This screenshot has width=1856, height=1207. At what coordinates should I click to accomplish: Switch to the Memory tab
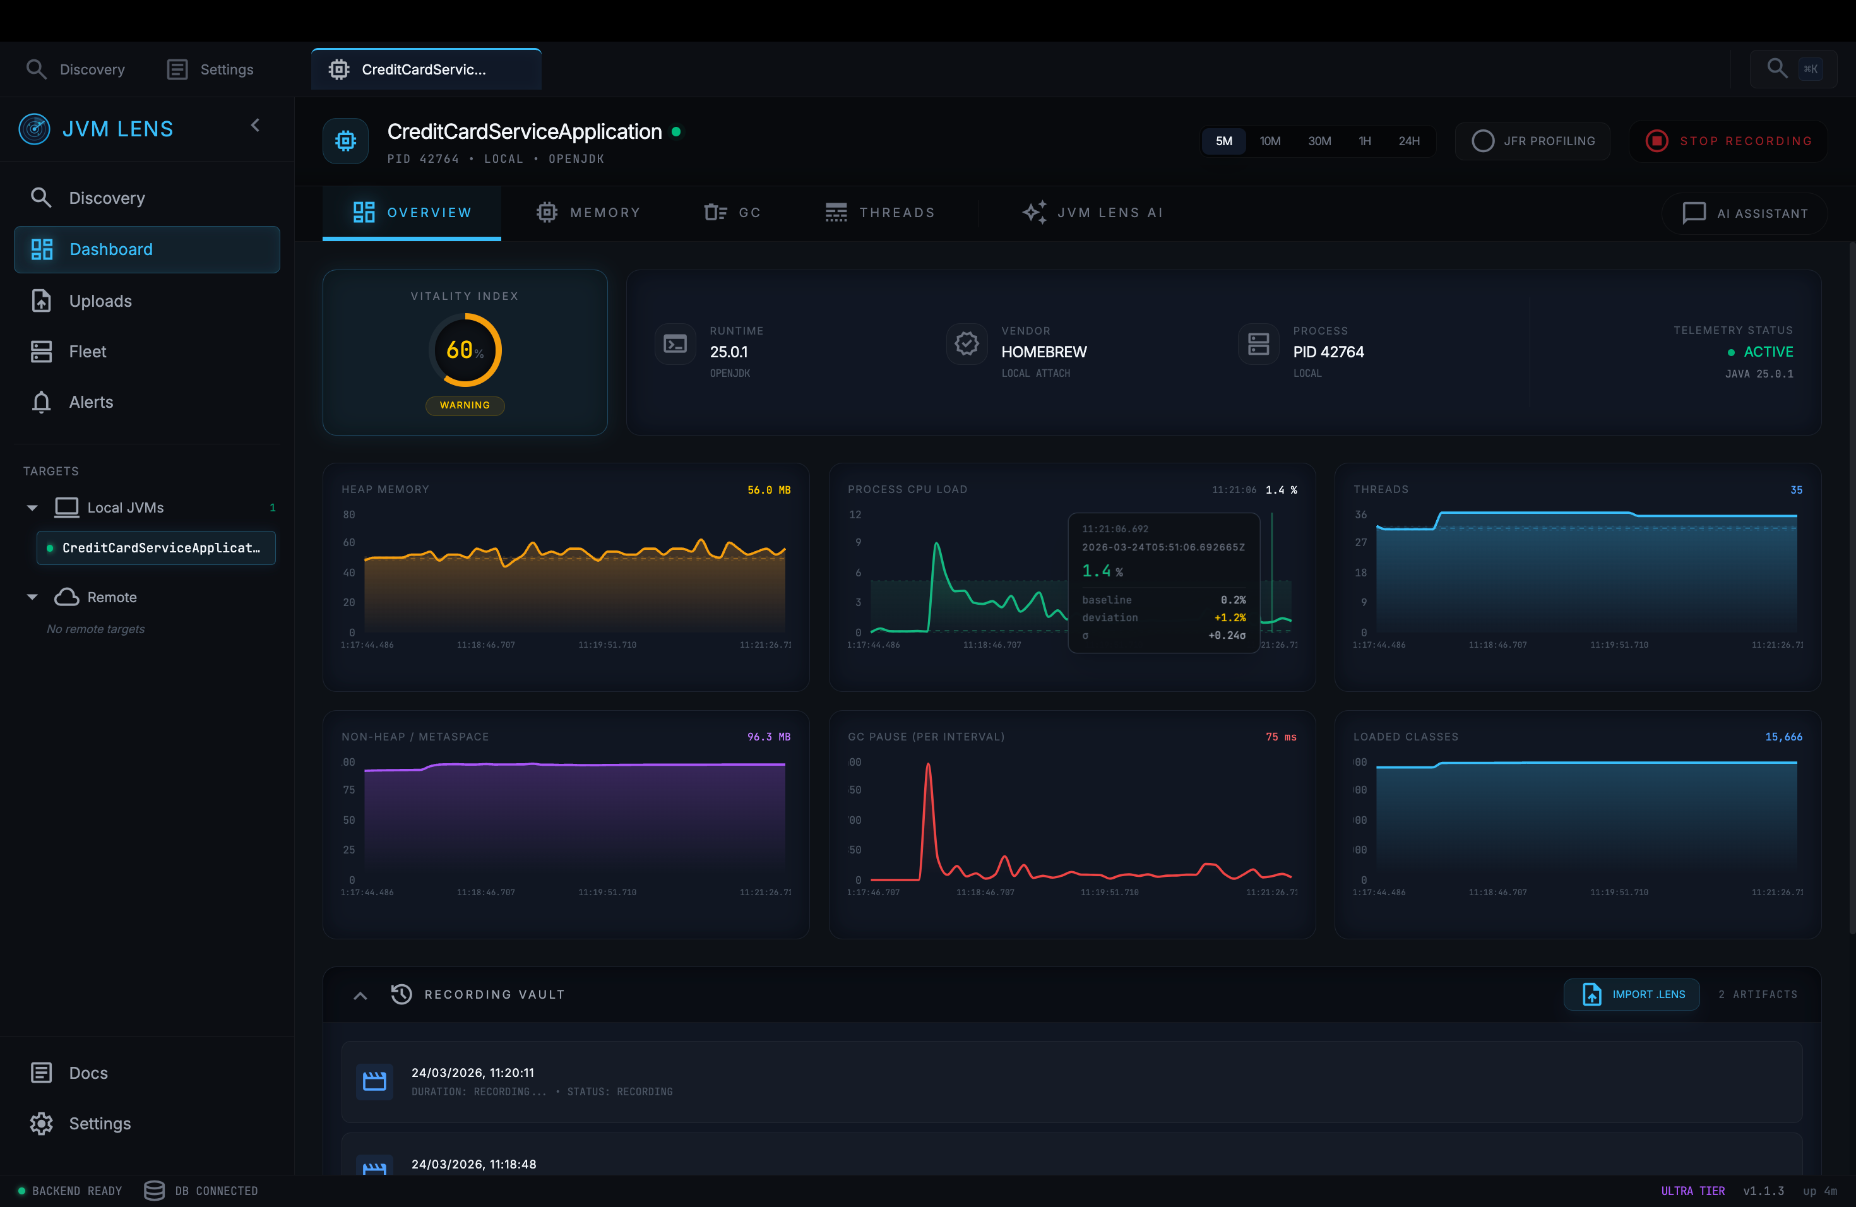[x=589, y=213]
